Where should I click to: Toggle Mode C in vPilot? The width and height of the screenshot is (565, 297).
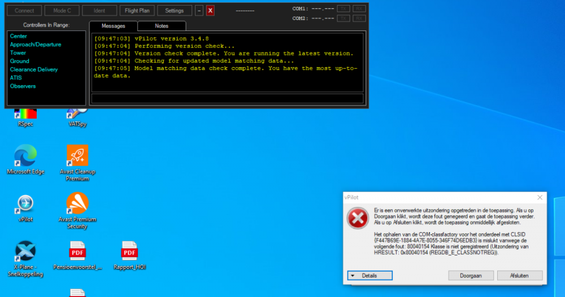(62, 11)
